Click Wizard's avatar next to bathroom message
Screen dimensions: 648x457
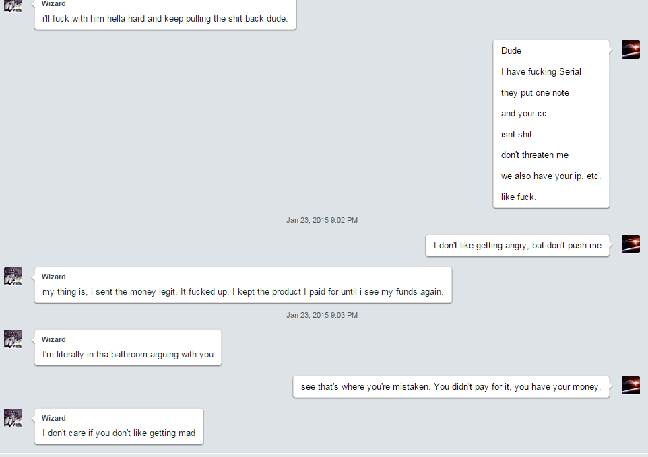click(13, 339)
